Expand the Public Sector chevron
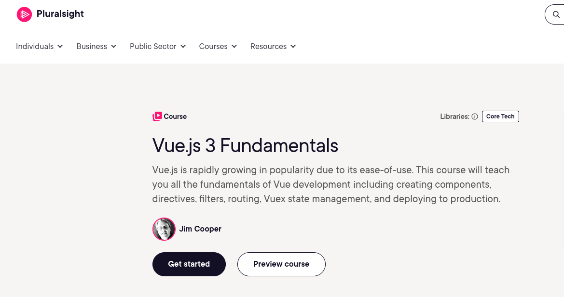 click(183, 47)
